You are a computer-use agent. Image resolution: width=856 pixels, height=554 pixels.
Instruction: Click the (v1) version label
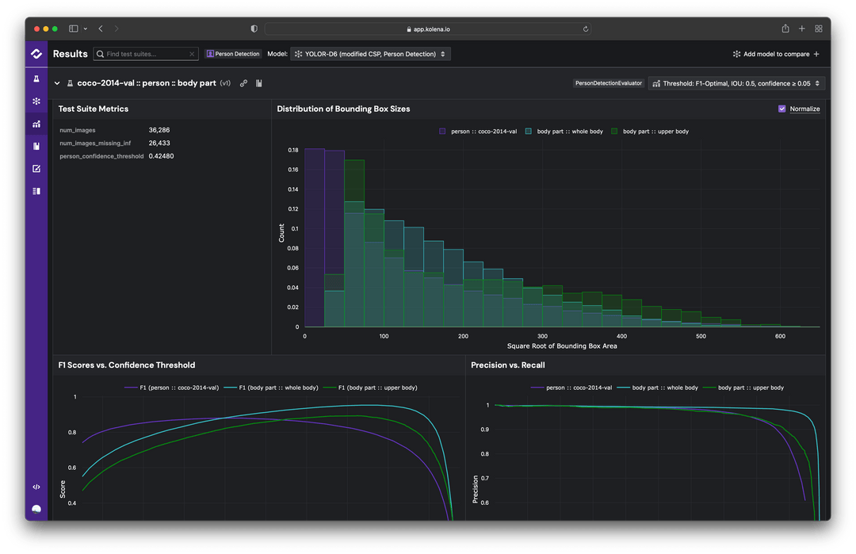[x=225, y=83]
